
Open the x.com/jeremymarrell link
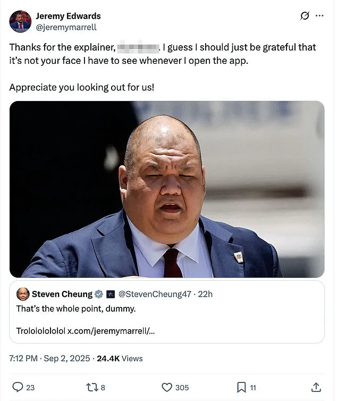point(111,331)
